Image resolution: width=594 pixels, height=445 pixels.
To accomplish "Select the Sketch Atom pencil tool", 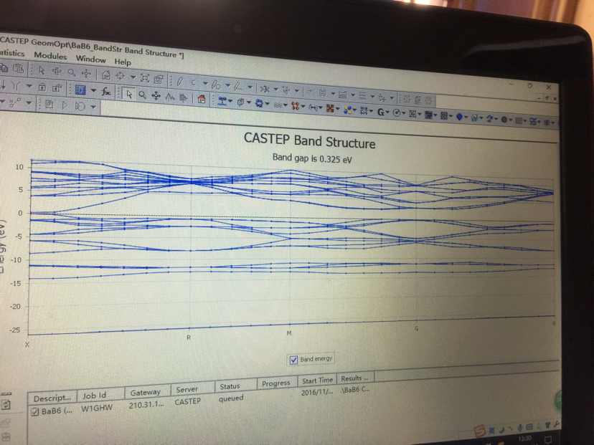I will click(179, 82).
